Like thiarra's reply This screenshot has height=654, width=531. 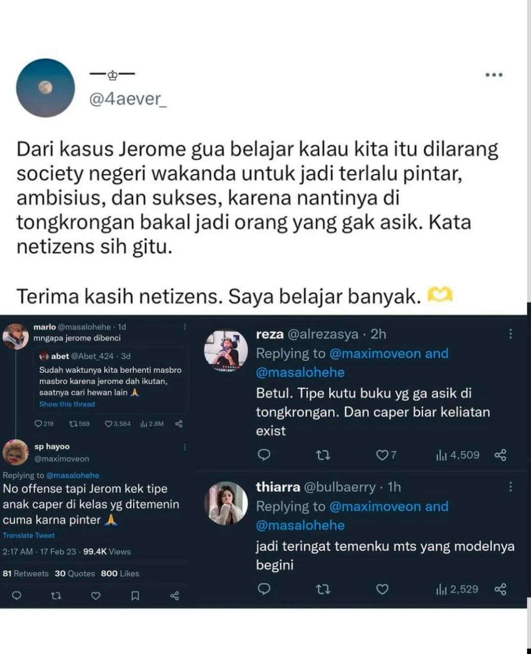point(382,589)
